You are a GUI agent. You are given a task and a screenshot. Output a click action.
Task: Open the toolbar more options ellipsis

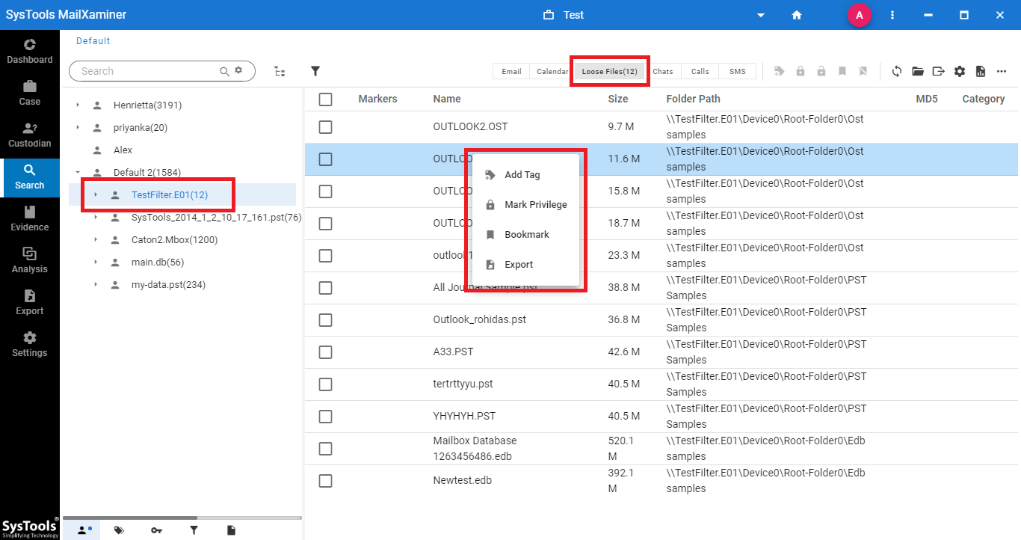pyautogui.click(x=1002, y=71)
